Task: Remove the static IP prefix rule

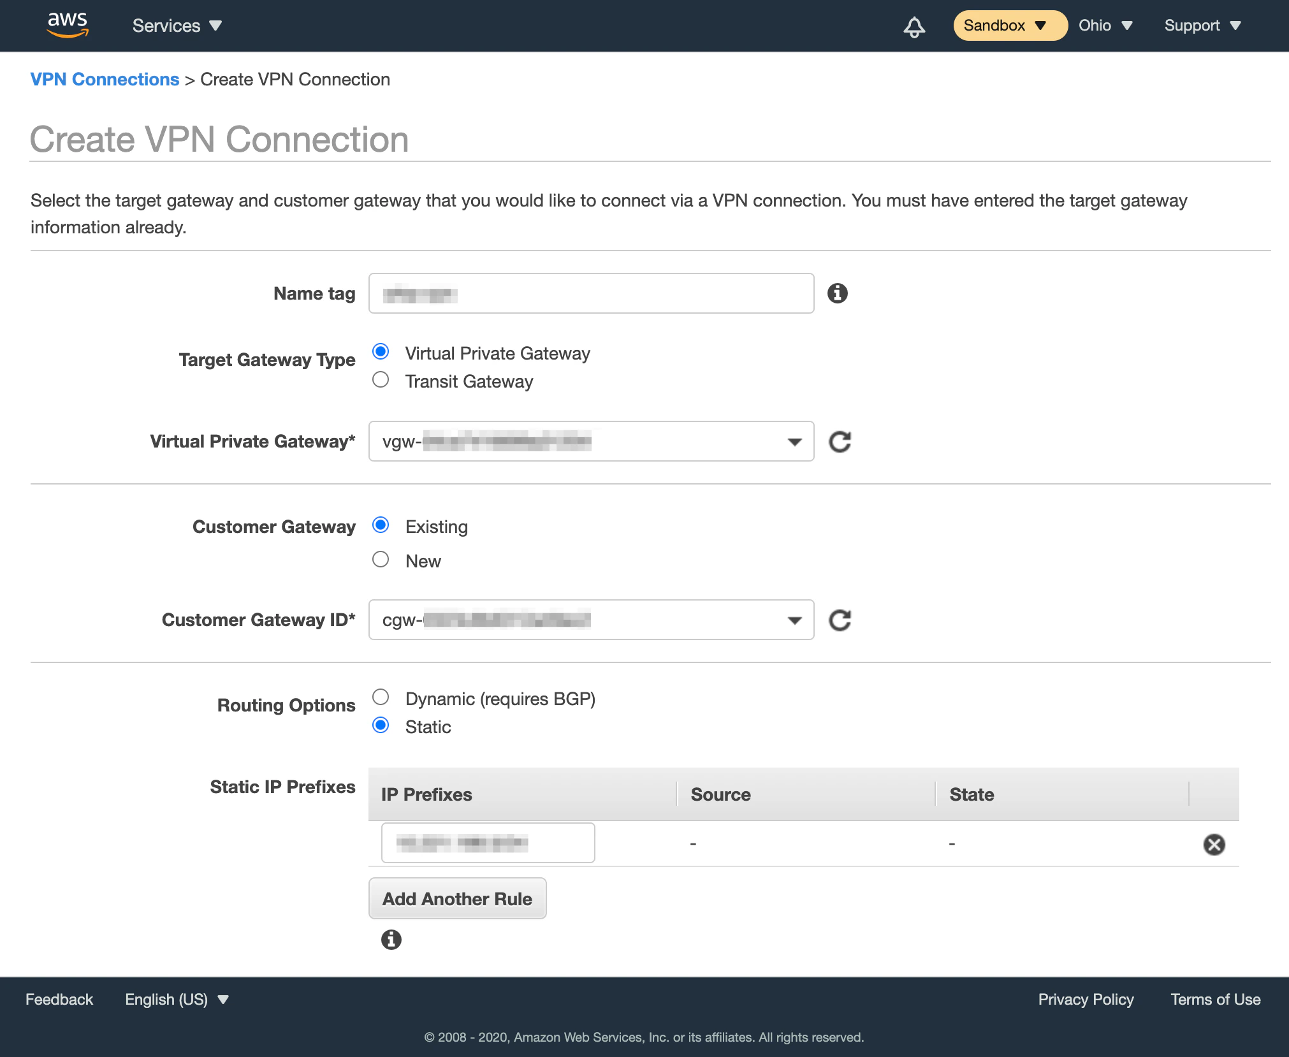Action: tap(1216, 843)
